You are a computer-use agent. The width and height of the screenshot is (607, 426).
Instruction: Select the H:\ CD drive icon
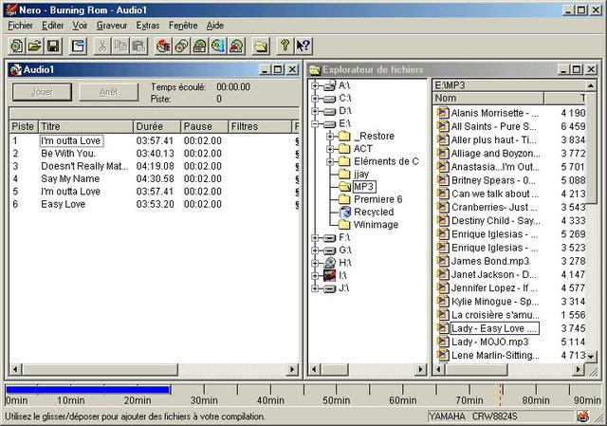[x=329, y=263]
